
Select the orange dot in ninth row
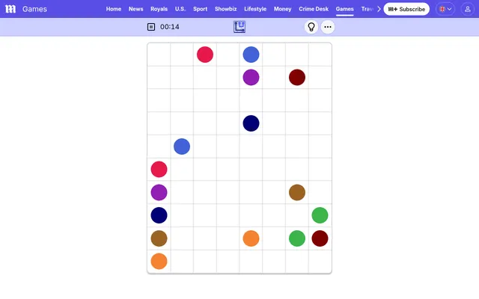[x=251, y=238]
